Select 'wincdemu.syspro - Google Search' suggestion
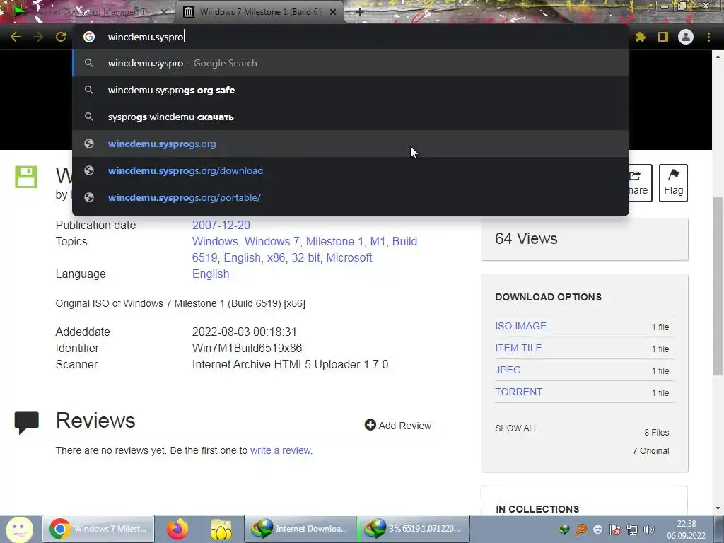The image size is (724, 543). click(x=351, y=63)
